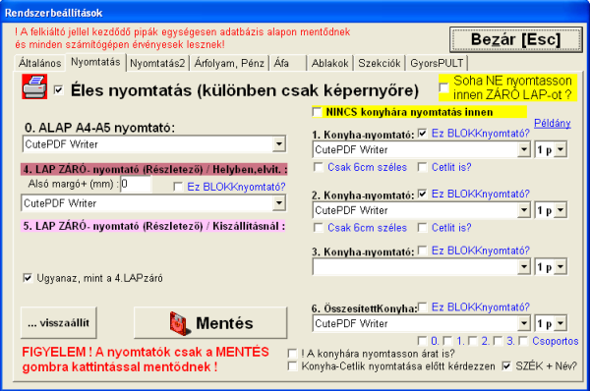Open the 2. Konyha-nyomtató printer dropdown

point(524,210)
